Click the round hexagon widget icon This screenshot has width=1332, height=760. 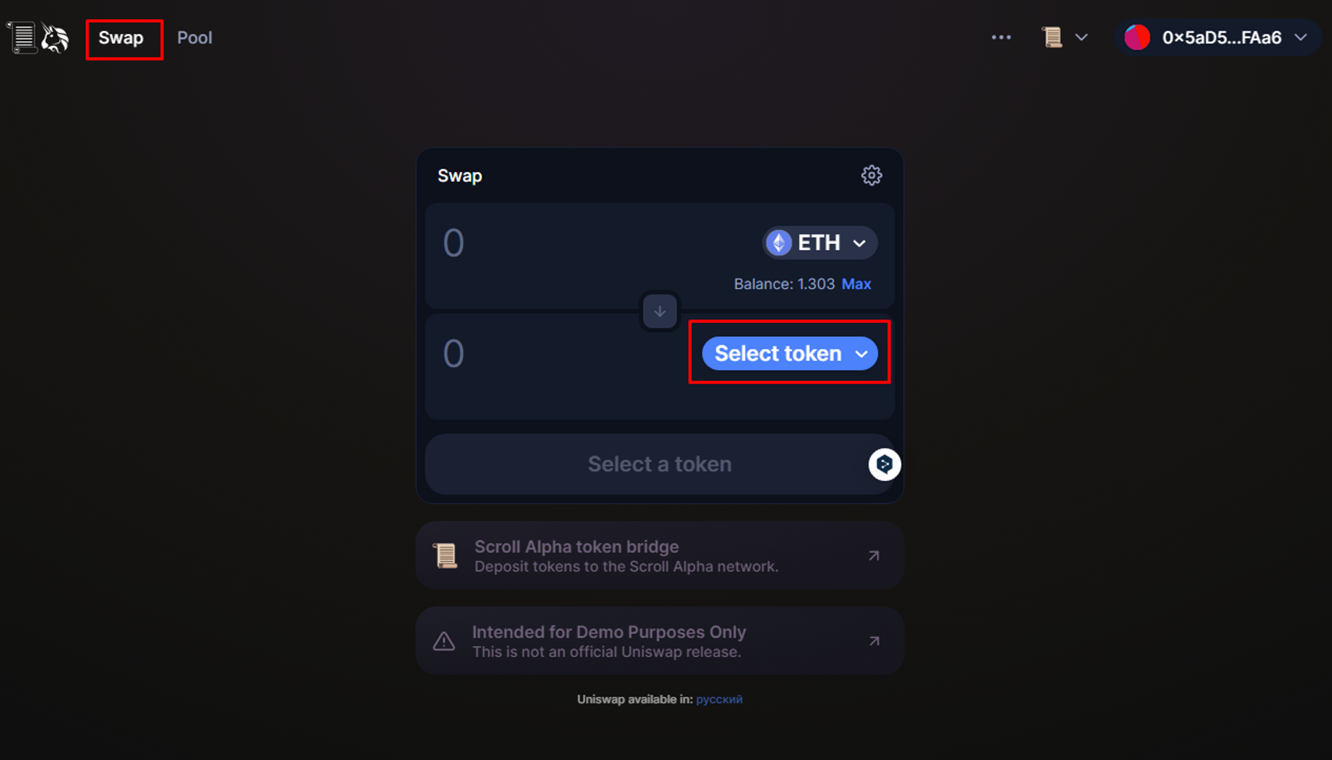point(884,464)
